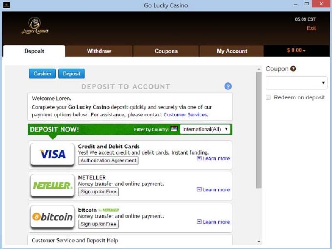
Task: Expand the $0.00 balance menu
Action: click(296, 51)
